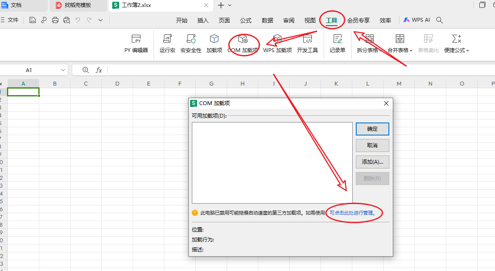Launch 开发工具

click(307, 44)
